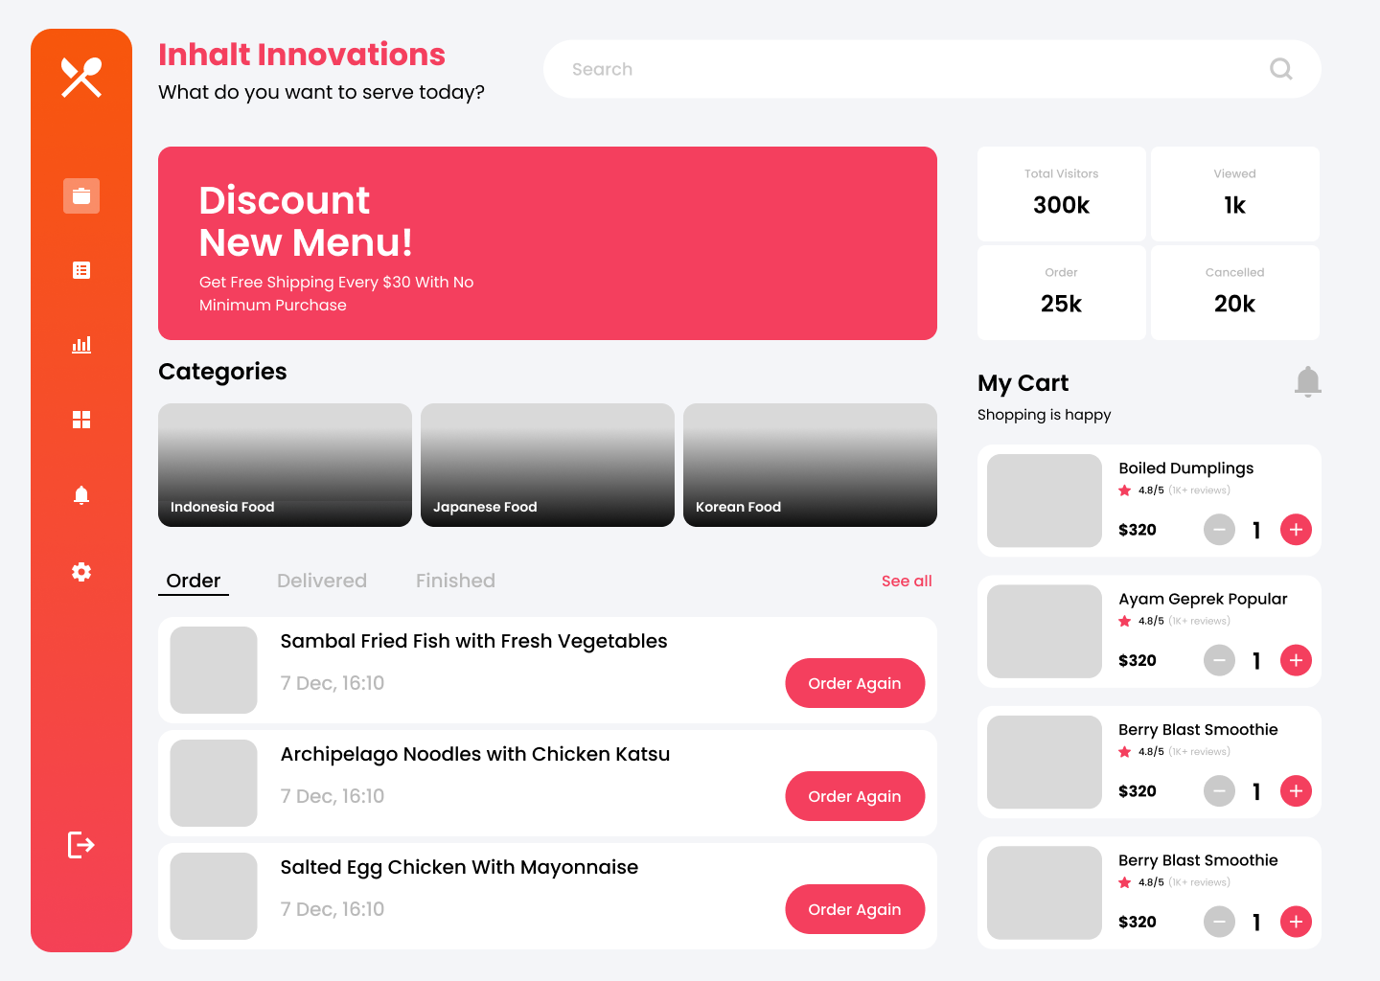Open the list menu icon in sidebar
The height and width of the screenshot is (981, 1380).
coord(81,270)
